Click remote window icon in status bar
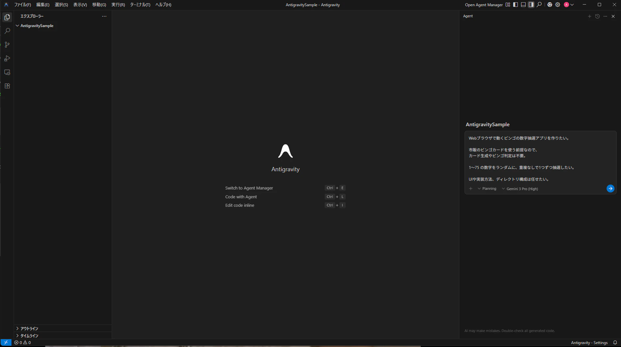 coord(6,342)
